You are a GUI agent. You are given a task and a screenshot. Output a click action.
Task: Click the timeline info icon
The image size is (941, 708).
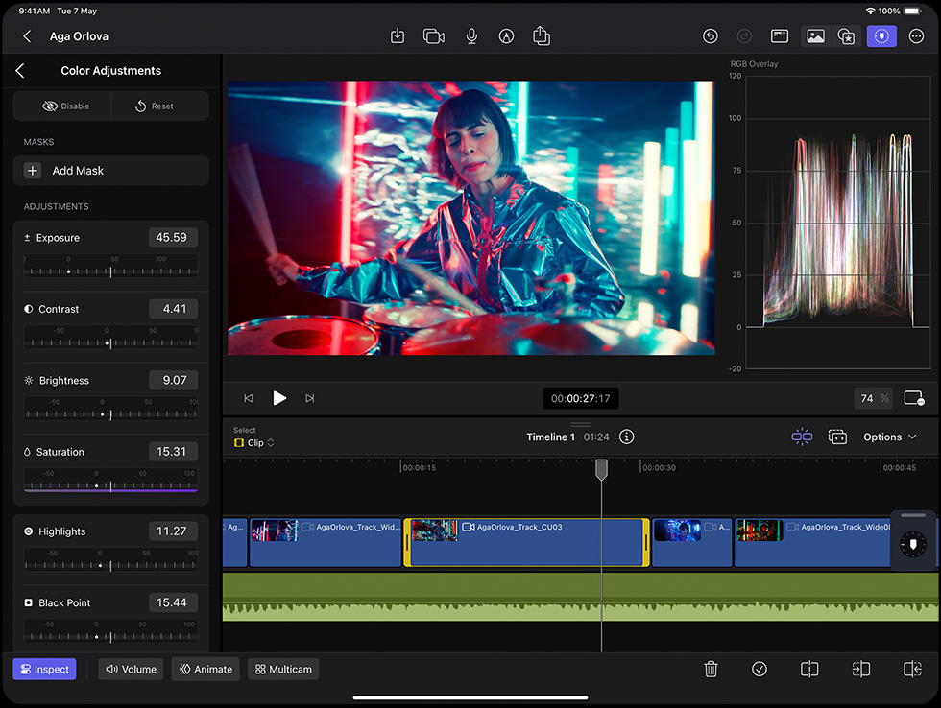pyautogui.click(x=626, y=437)
